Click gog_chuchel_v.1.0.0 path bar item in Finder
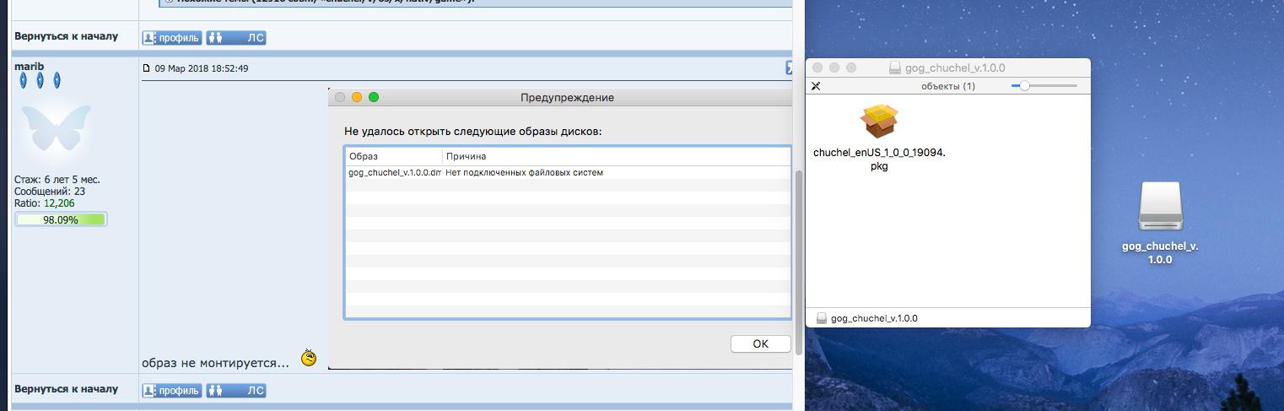The height and width of the screenshot is (411, 1284). 867,318
